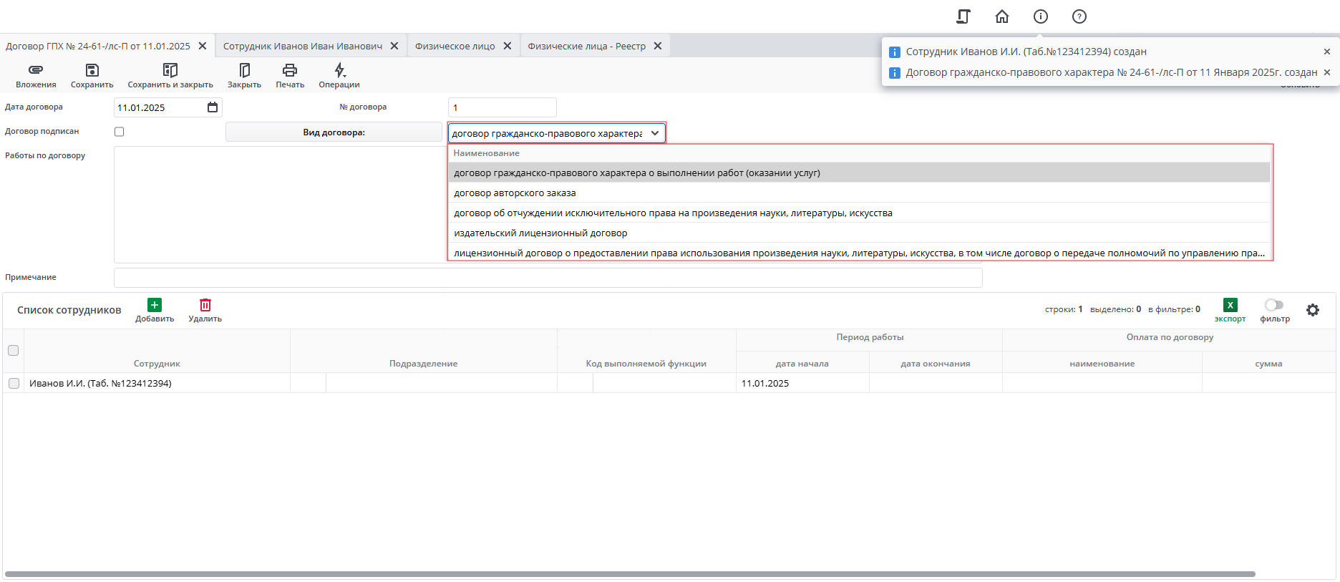Check the Иванов И.И. row checkbox
This screenshot has width=1340, height=582.
[14, 384]
